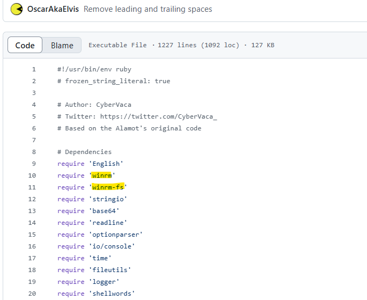367x300 pixels.
Task: Open the OscarAkaElvis user profile link
Action: pos(54,9)
